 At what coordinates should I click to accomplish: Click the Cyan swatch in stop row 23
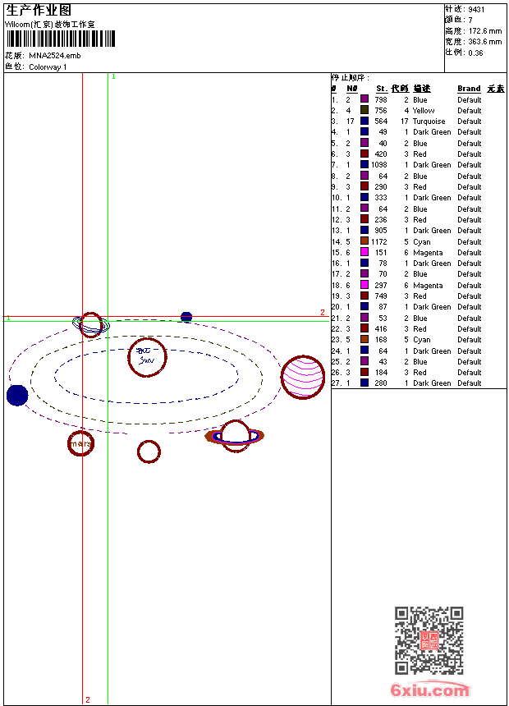click(365, 340)
